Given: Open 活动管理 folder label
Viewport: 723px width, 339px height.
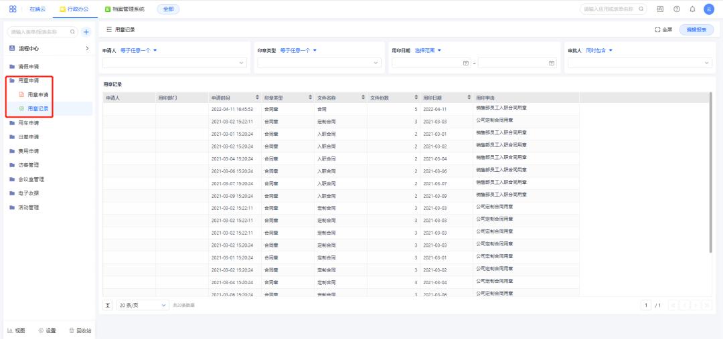Looking at the screenshot, I should [29, 207].
